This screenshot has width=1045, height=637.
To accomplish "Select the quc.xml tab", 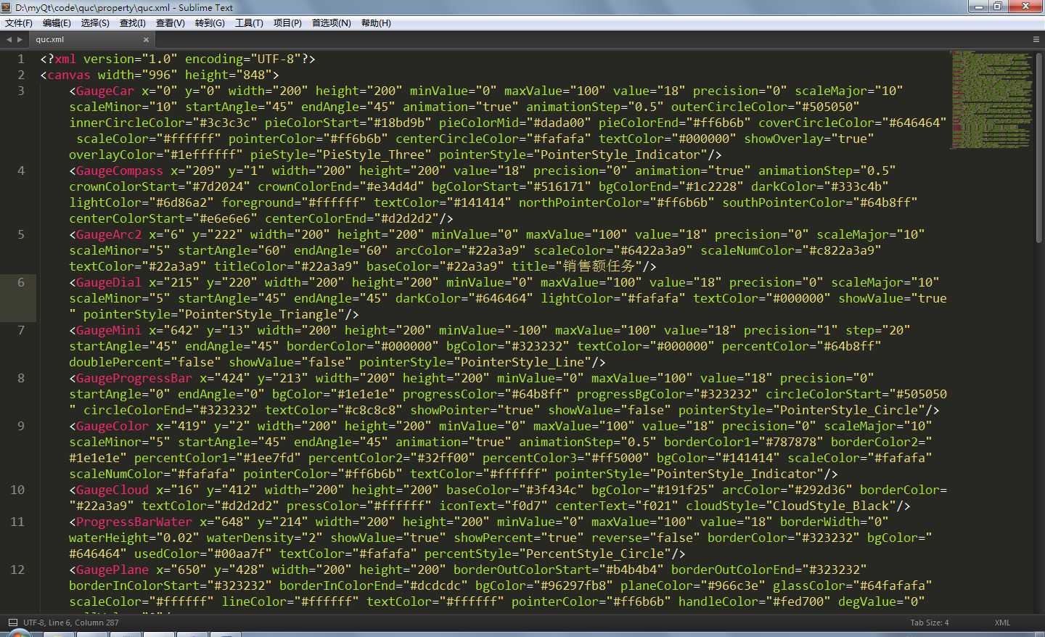I will pos(91,40).
